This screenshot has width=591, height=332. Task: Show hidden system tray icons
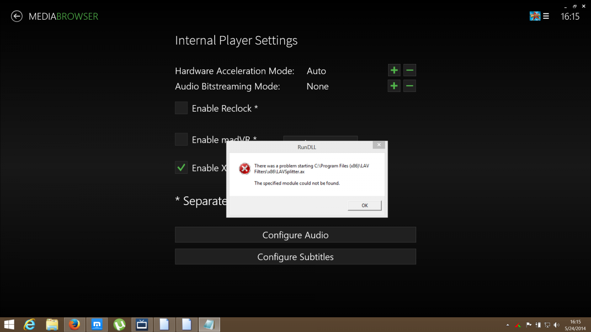click(x=508, y=325)
